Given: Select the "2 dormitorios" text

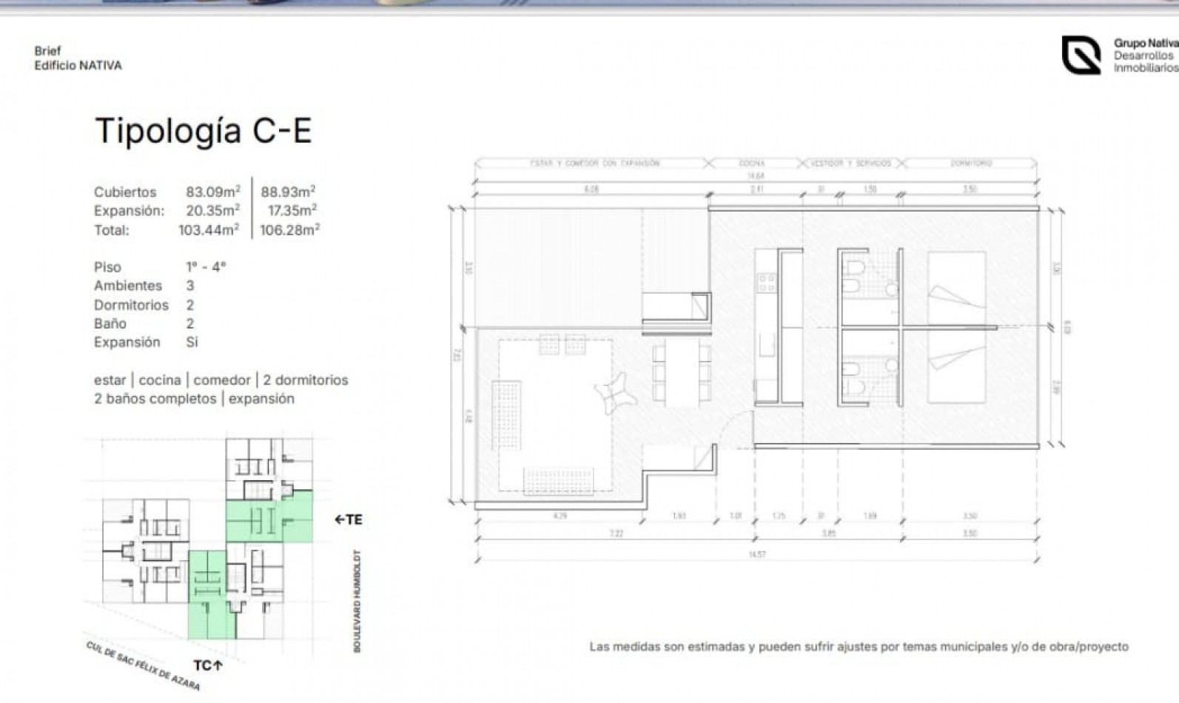Looking at the screenshot, I should coord(306,380).
